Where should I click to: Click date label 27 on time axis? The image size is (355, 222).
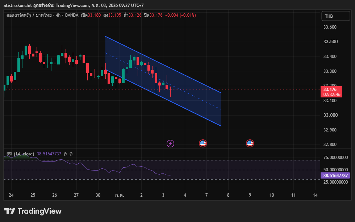click(76, 195)
